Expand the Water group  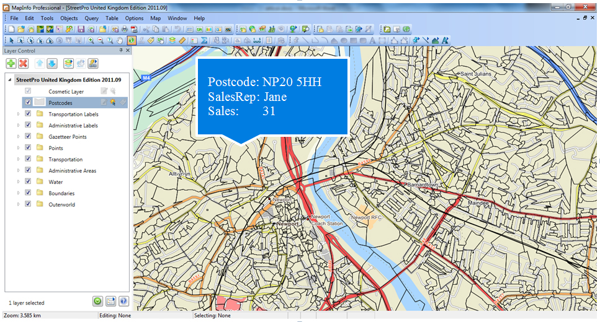18,181
